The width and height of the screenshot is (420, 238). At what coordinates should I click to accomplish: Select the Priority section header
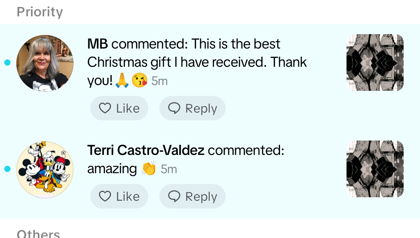tap(40, 12)
